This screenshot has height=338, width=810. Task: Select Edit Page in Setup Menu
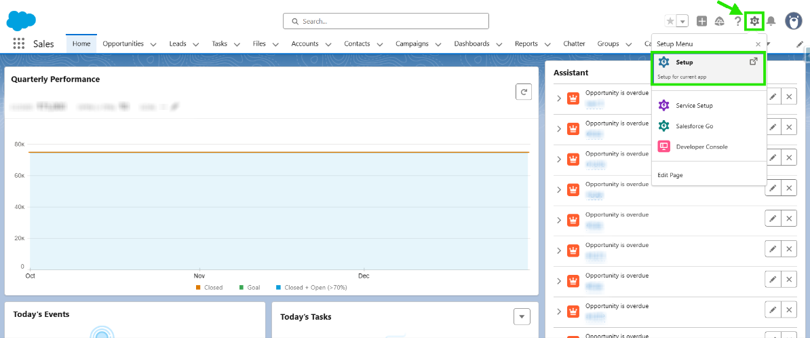[670, 175]
